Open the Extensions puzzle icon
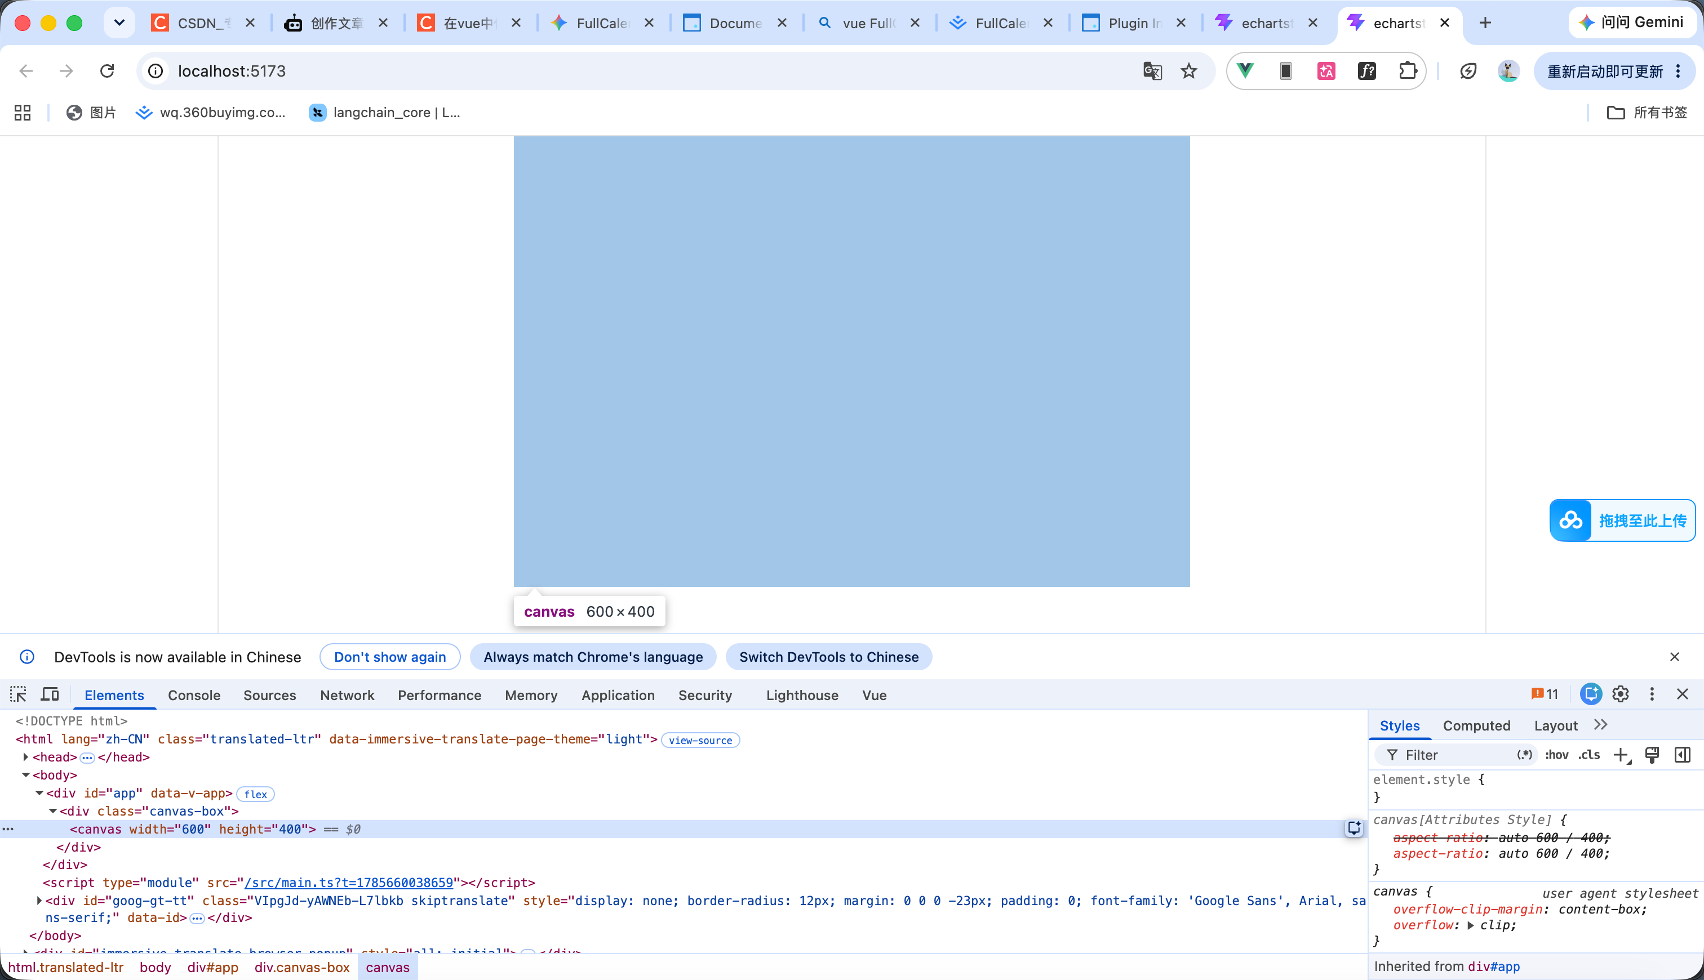The width and height of the screenshot is (1704, 980). point(1408,70)
